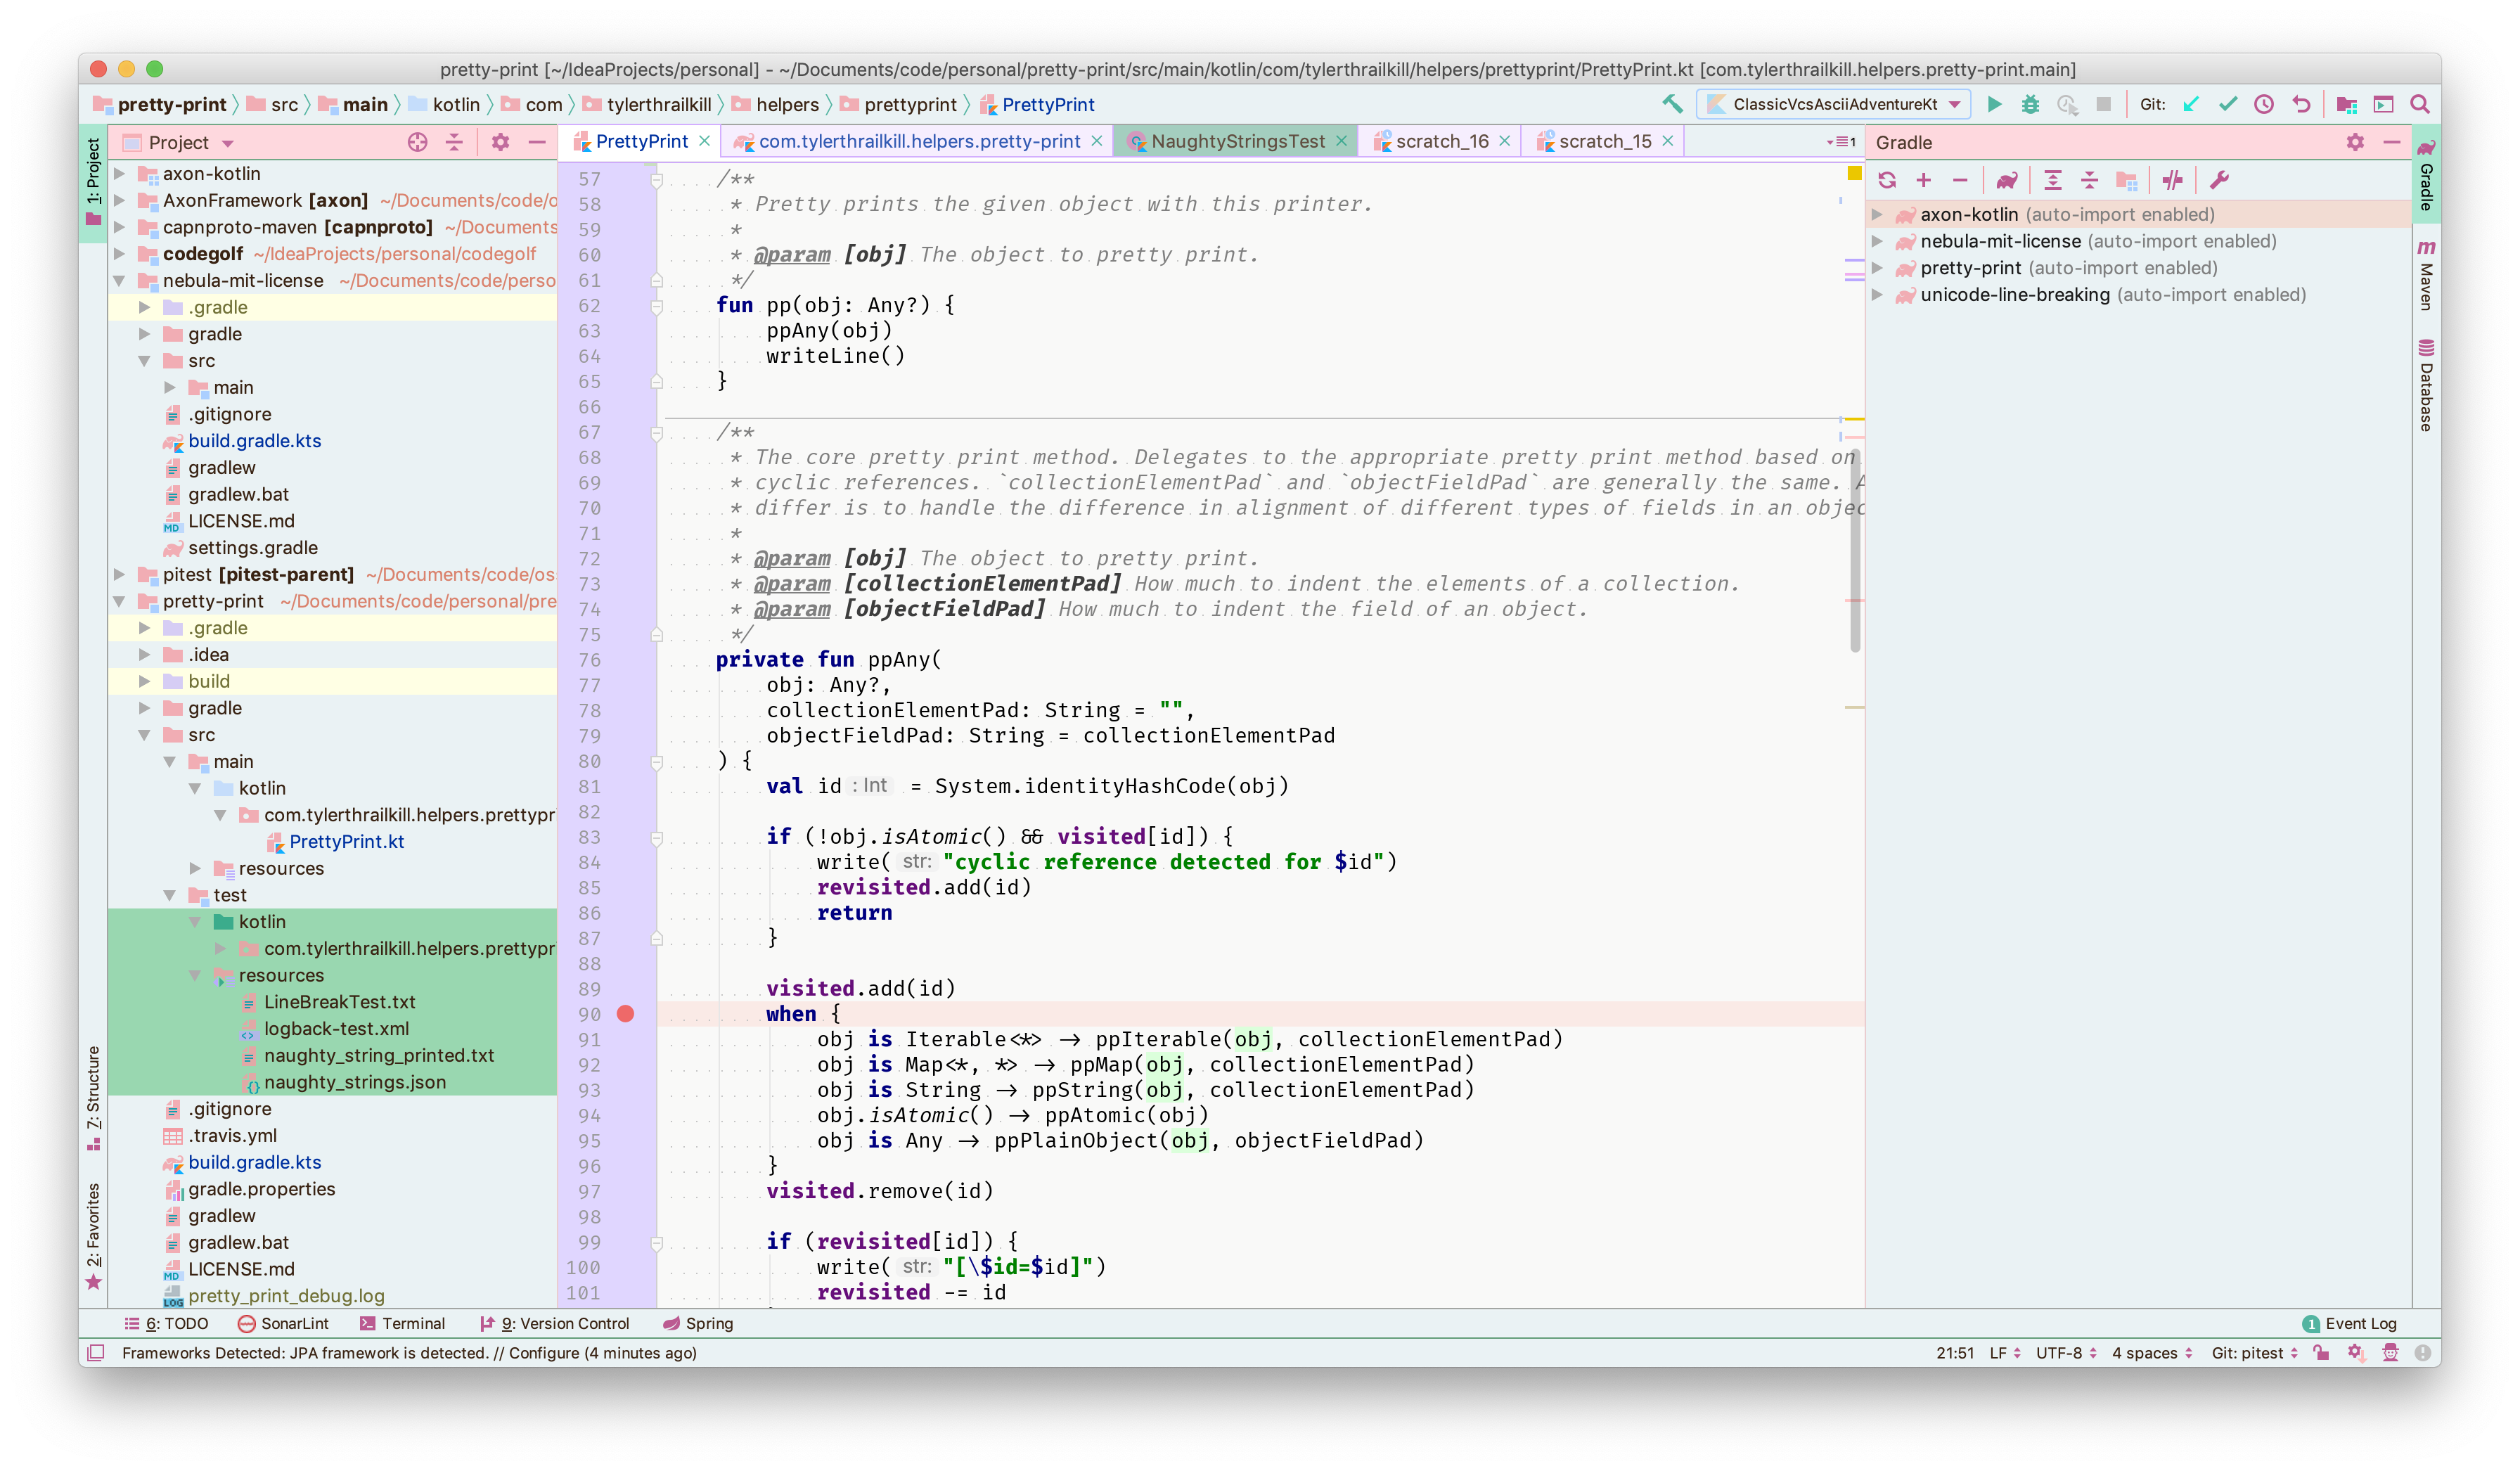Execute Gradle task via the elephant icon
The image size is (2520, 1471).
[x=2006, y=180]
